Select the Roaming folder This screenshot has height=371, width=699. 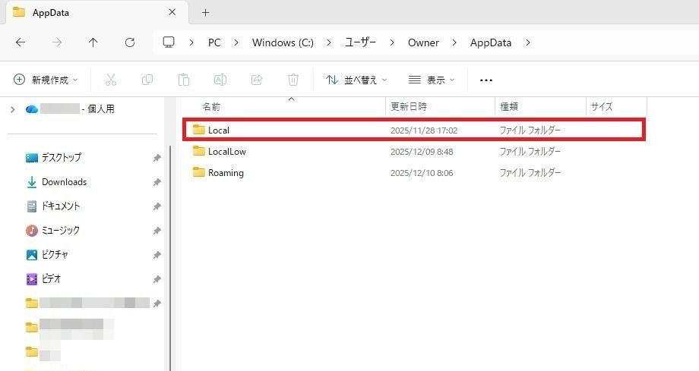coord(226,173)
